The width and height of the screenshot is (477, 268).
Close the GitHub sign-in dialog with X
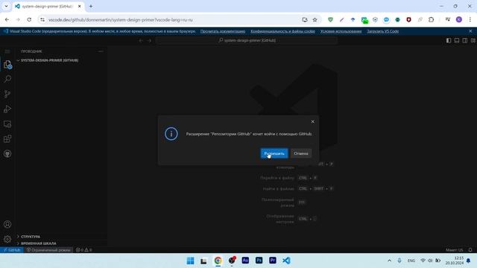313,121
